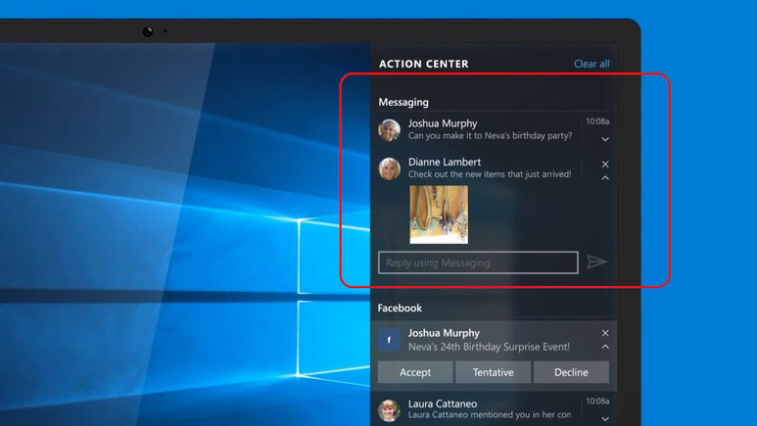Image resolution: width=757 pixels, height=426 pixels.
Task: Click Joshua Murphy's avatar in Messaging
Action: (389, 130)
